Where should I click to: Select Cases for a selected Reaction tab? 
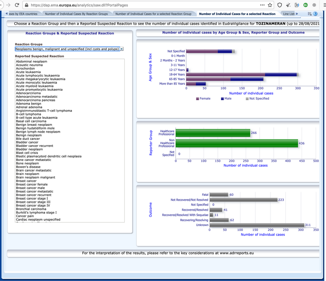click(237, 14)
